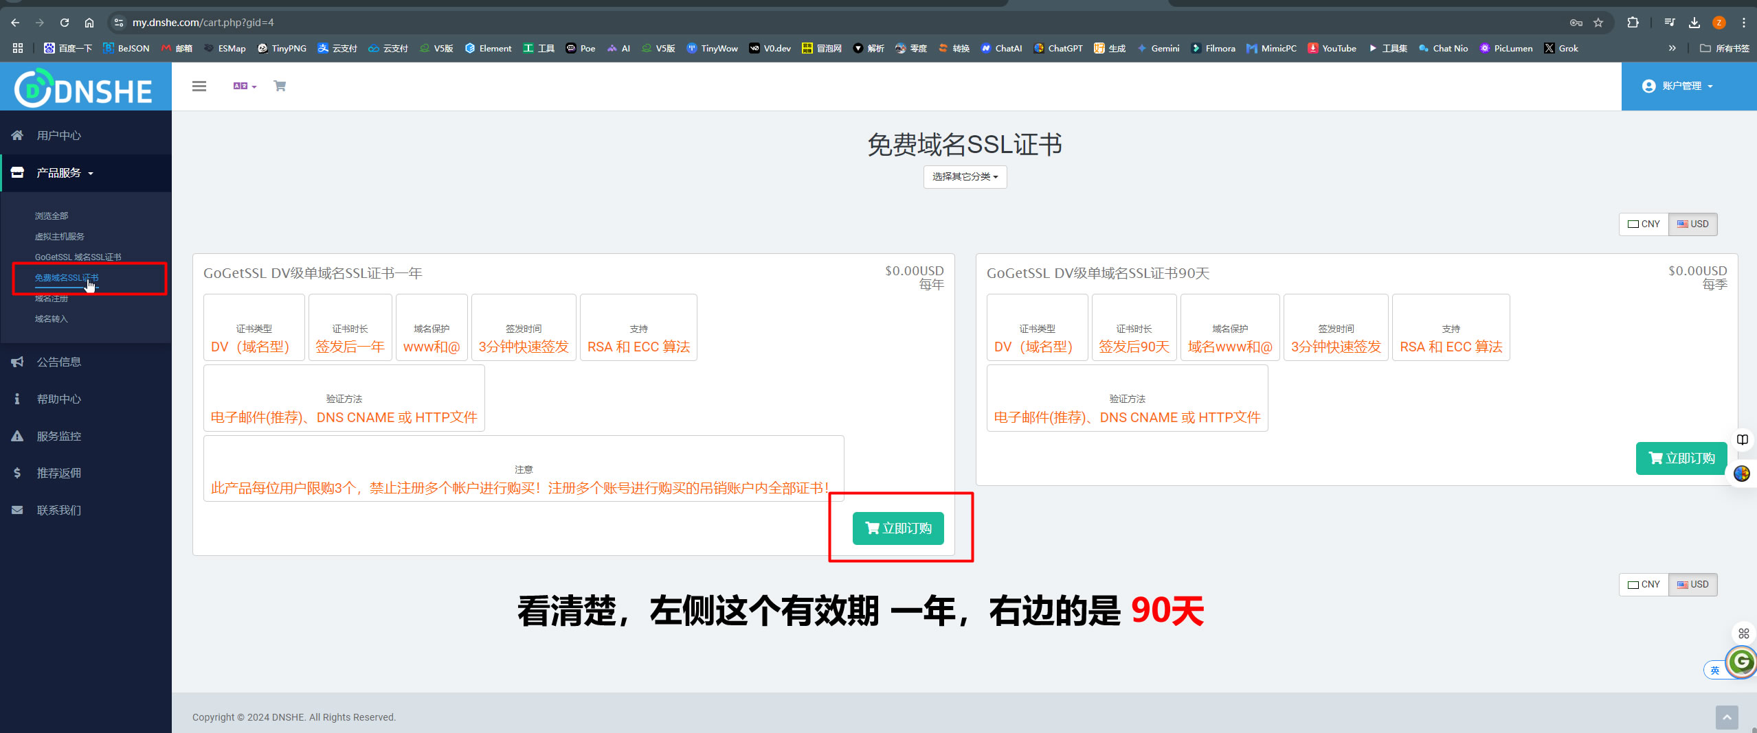Image resolution: width=1757 pixels, height=733 pixels.
Task: Open the password key icon in address bar
Action: 1576,23
